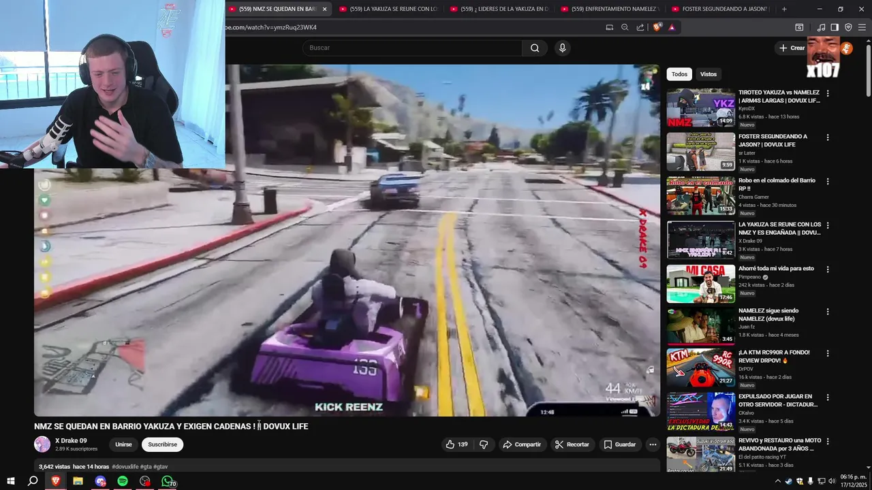
Task: Open options menu for FOSTER SEGUNDEANDO video
Action: pos(828,137)
